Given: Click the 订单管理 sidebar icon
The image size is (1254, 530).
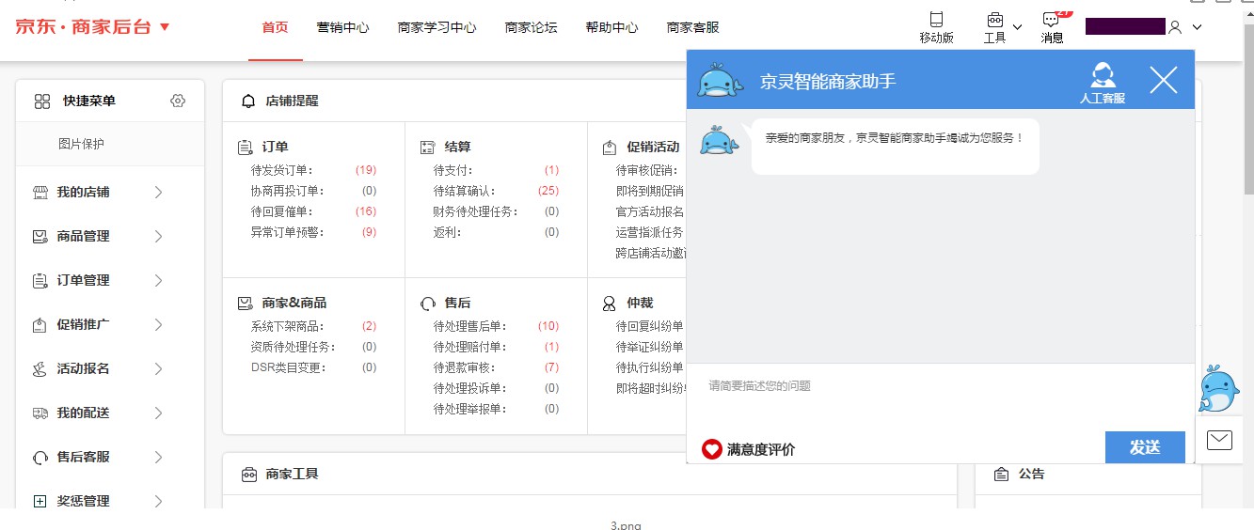Looking at the screenshot, I should click(40, 280).
